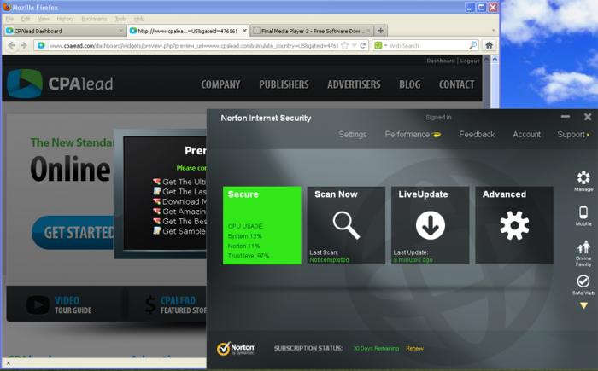Click Firefox back navigation arrow
Image resolution: width=598 pixels, height=371 pixels.
12,45
